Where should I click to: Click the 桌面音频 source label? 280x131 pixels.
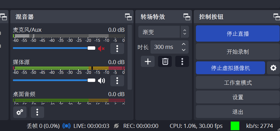[x=24, y=94]
